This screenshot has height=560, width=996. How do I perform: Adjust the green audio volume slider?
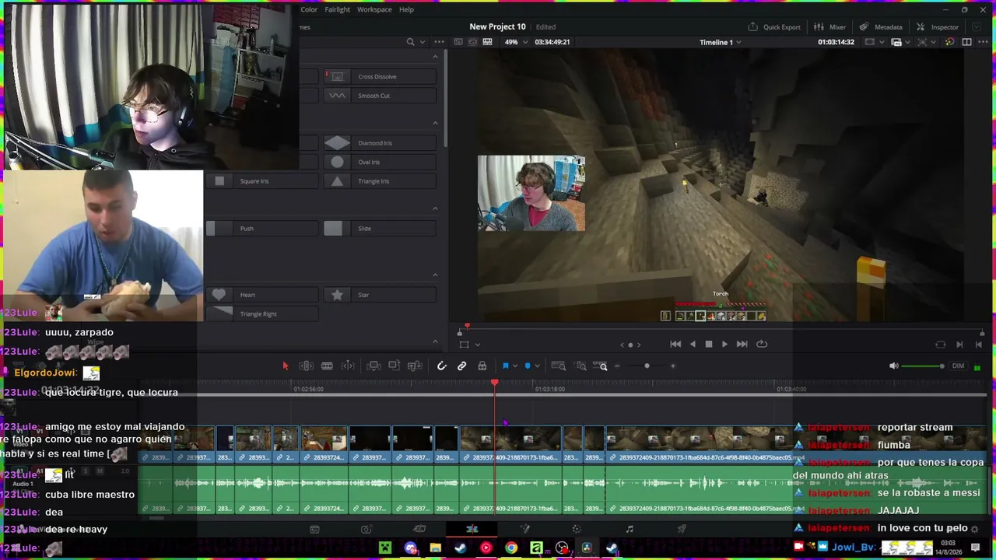pyautogui.click(x=922, y=366)
